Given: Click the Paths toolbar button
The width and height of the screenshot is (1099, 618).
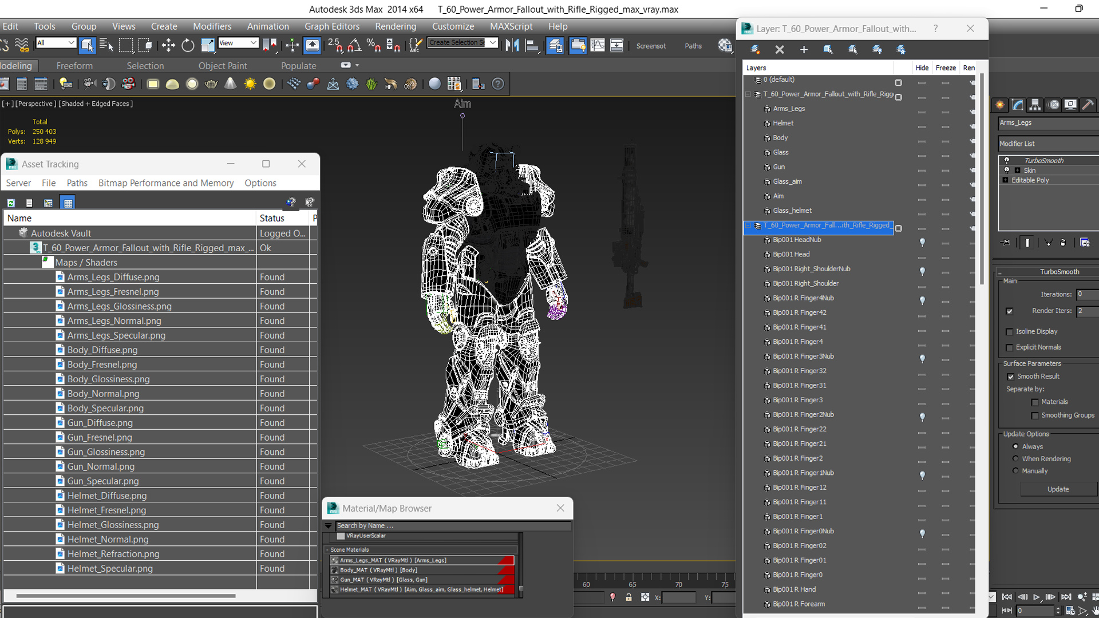Looking at the screenshot, I should point(693,46).
